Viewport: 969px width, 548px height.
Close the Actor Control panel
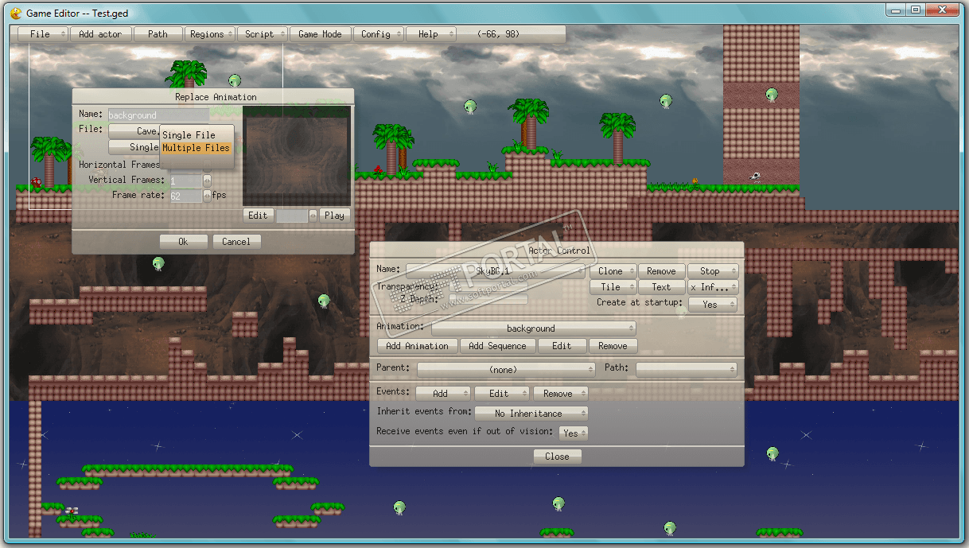558,457
